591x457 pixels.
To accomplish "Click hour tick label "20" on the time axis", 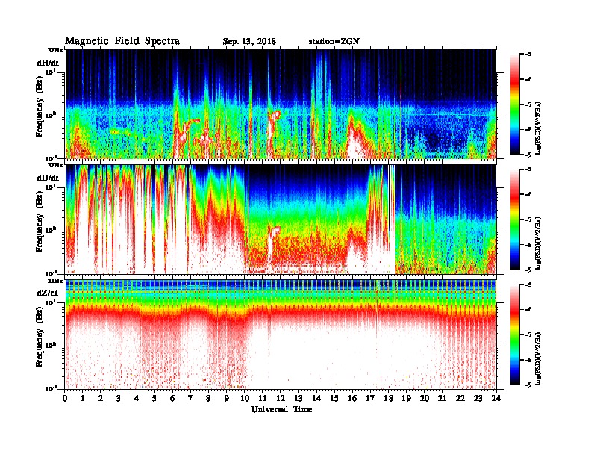I will pyautogui.click(x=425, y=398).
